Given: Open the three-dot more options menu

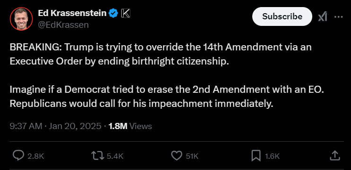Looking at the screenshot, I should pos(338,17).
